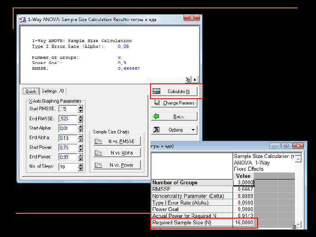The image size is (316, 237).
Task: Close the 1-Way ANOVA results dialog
Action: [192, 18]
